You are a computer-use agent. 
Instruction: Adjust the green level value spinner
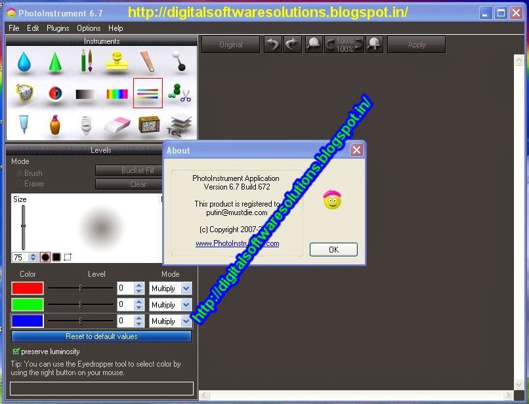tap(138, 305)
